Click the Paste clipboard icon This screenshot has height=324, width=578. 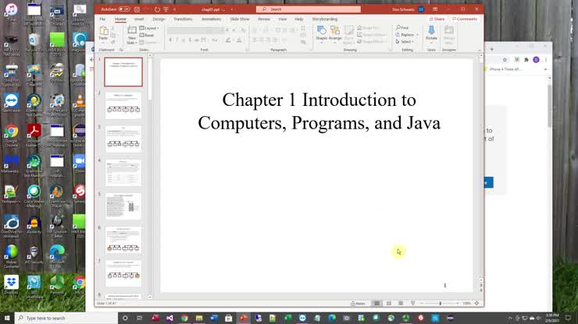pyautogui.click(x=104, y=33)
